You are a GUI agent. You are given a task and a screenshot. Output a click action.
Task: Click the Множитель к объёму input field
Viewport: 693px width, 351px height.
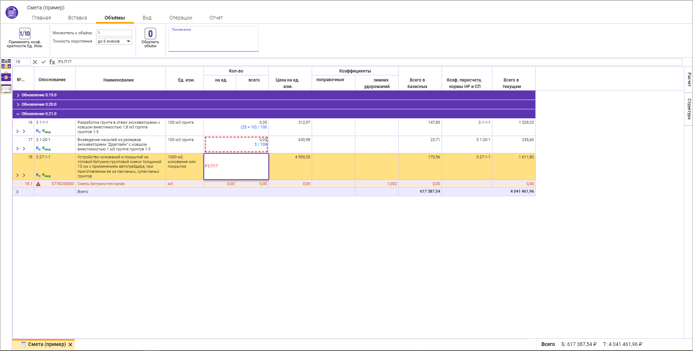[x=114, y=33]
